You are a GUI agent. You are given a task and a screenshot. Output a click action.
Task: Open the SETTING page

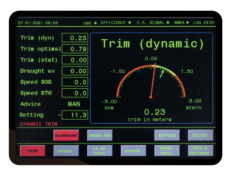tap(167, 135)
